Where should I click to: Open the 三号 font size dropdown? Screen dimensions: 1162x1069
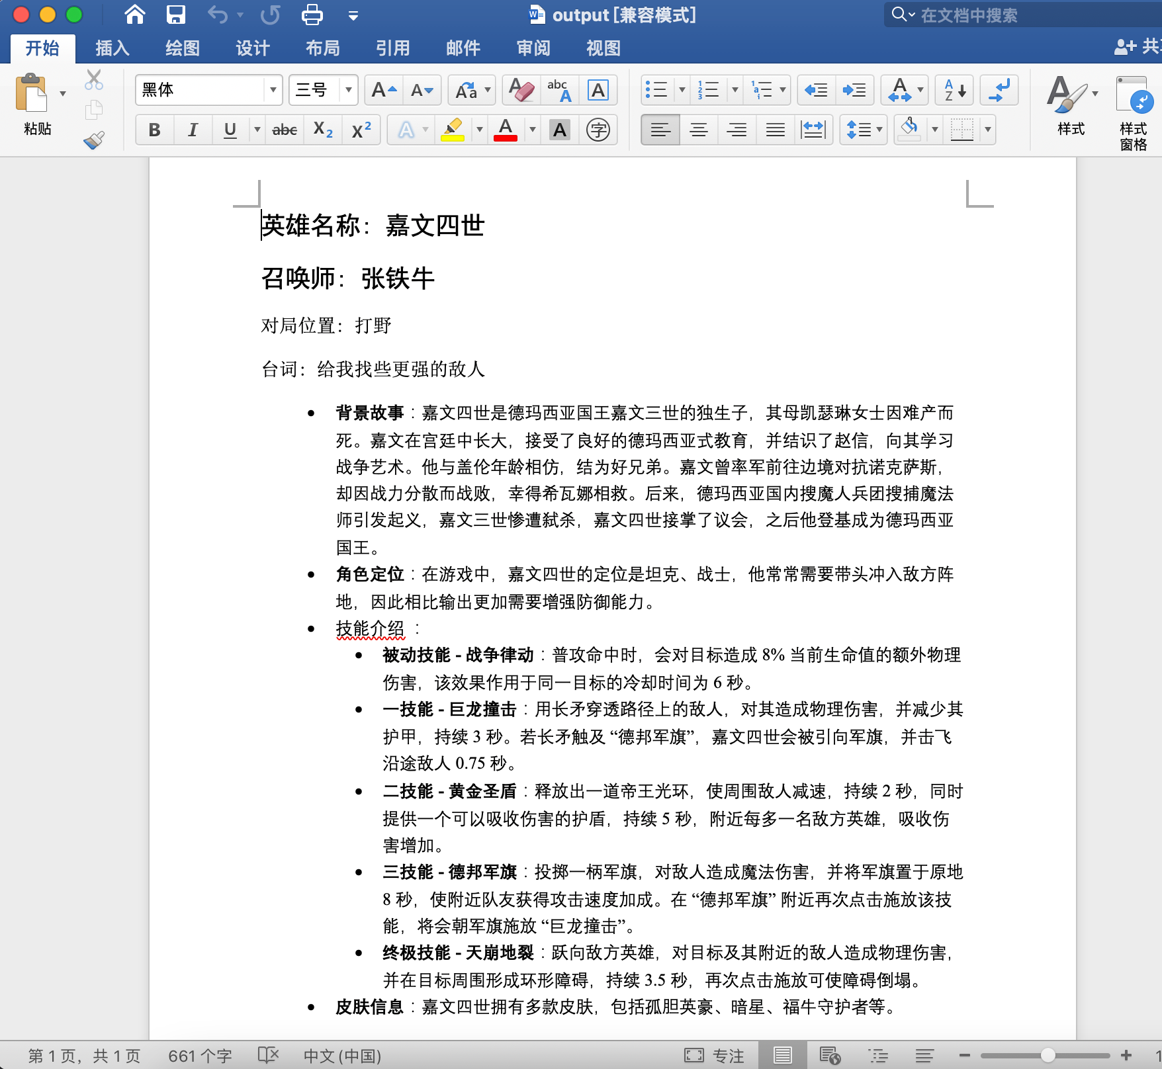(x=348, y=90)
